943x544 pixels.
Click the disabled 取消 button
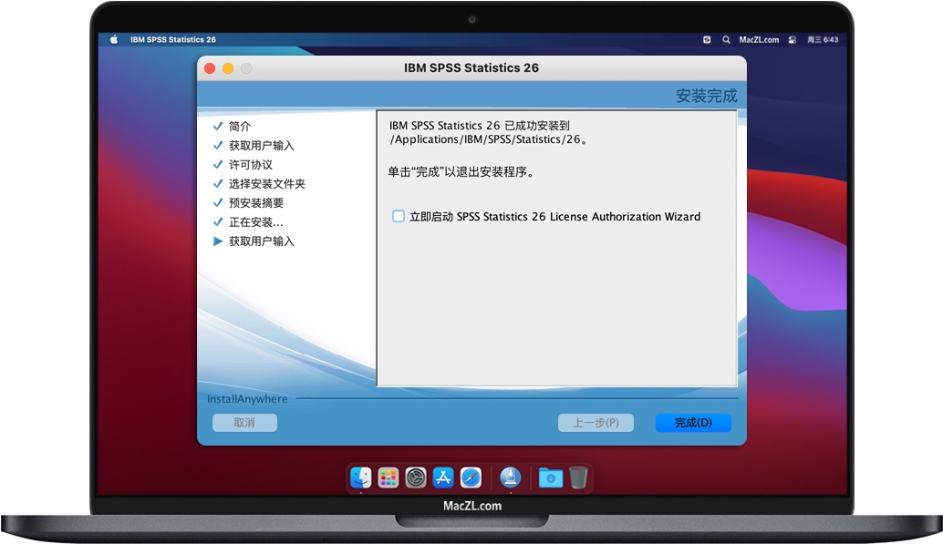[244, 422]
